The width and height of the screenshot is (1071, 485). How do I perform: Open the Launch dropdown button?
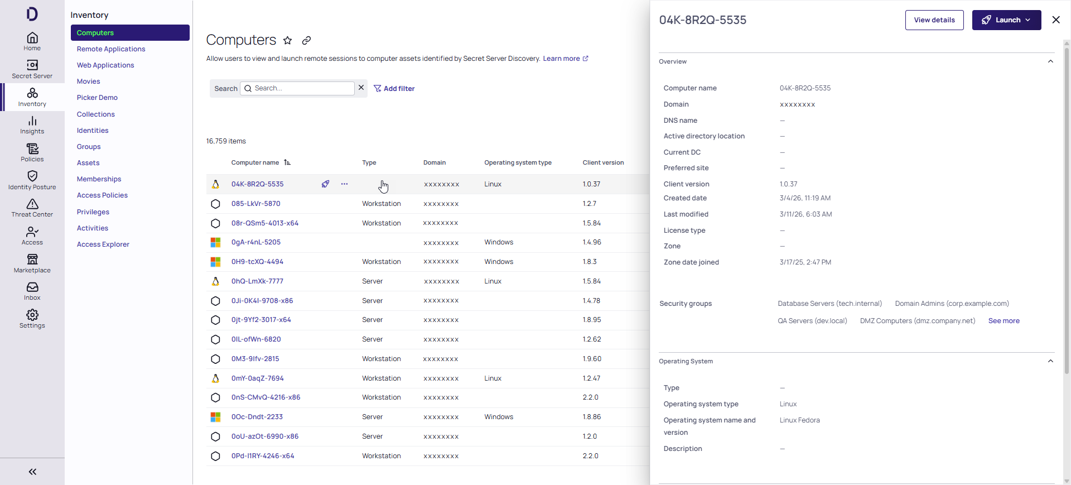pyautogui.click(x=1006, y=20)
